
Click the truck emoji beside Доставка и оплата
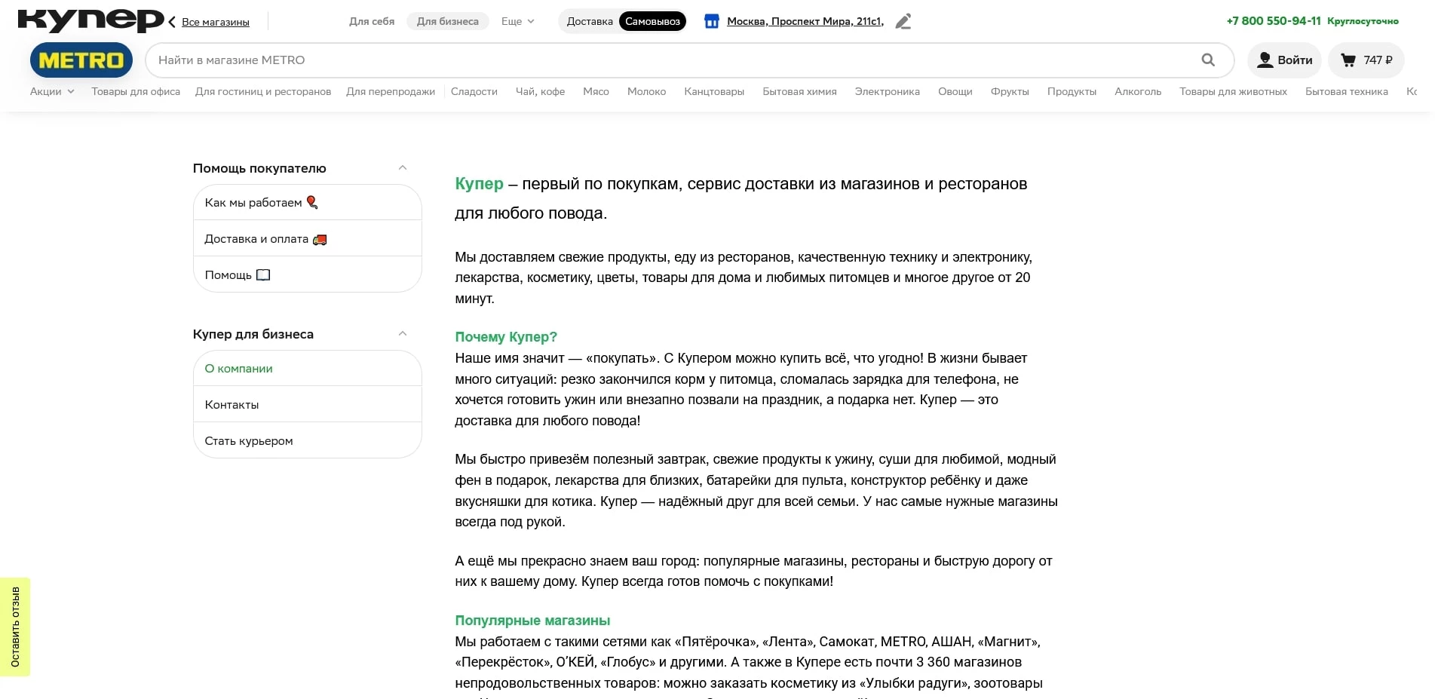click(320, 238)
